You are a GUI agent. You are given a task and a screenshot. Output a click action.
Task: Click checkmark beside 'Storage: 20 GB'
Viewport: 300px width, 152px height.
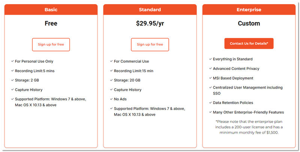(111, 80)
